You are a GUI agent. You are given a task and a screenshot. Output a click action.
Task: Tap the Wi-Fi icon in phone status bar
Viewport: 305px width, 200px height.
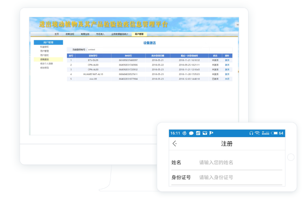click(257, 133)
